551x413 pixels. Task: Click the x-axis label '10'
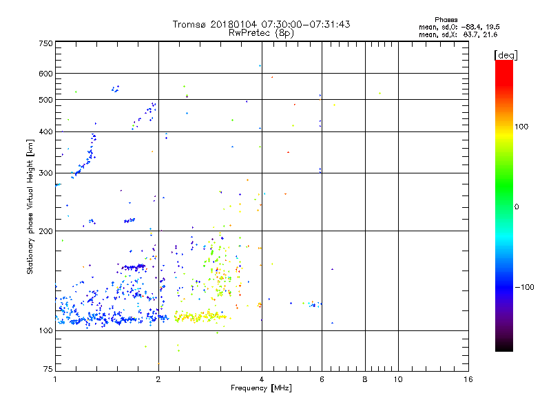click(x=398, y=379)
